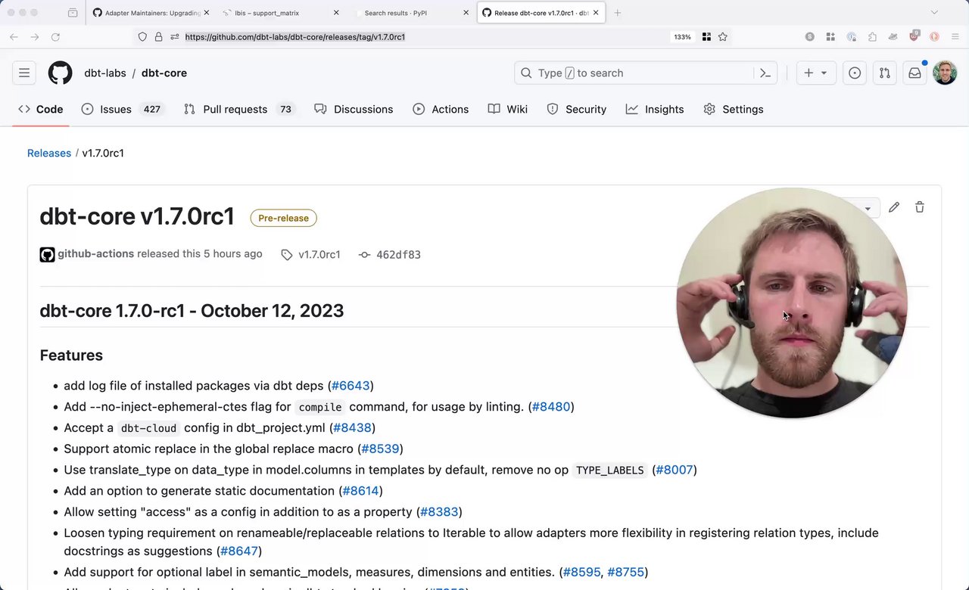
Task: Open the notifications inbox
Action: click(x=914, y=73)
